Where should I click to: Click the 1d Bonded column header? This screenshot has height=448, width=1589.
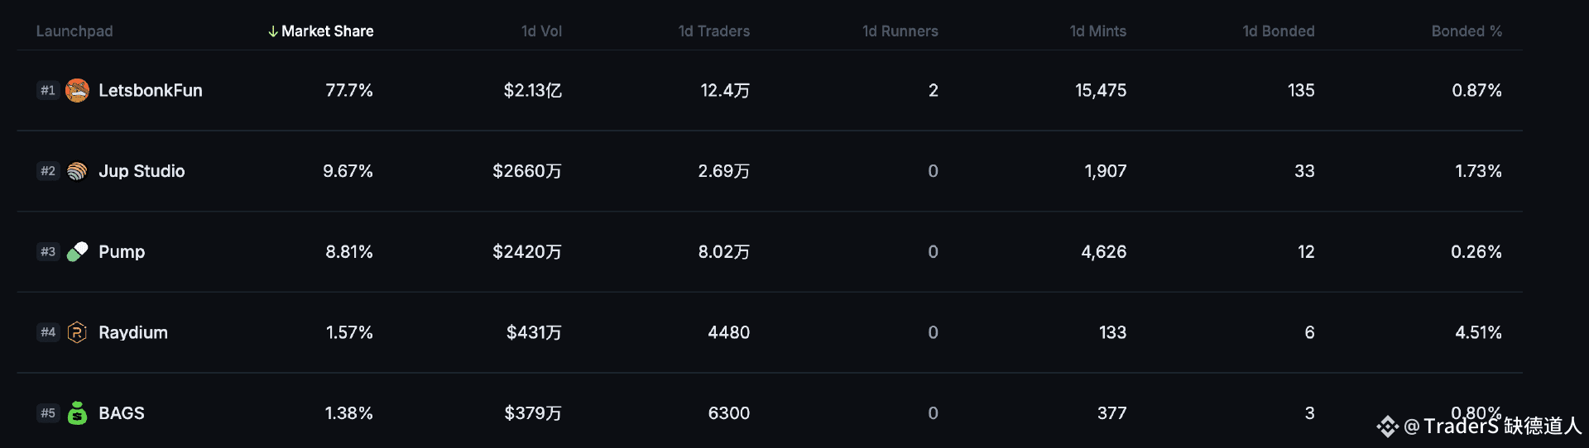click(x=1278, y=31)
